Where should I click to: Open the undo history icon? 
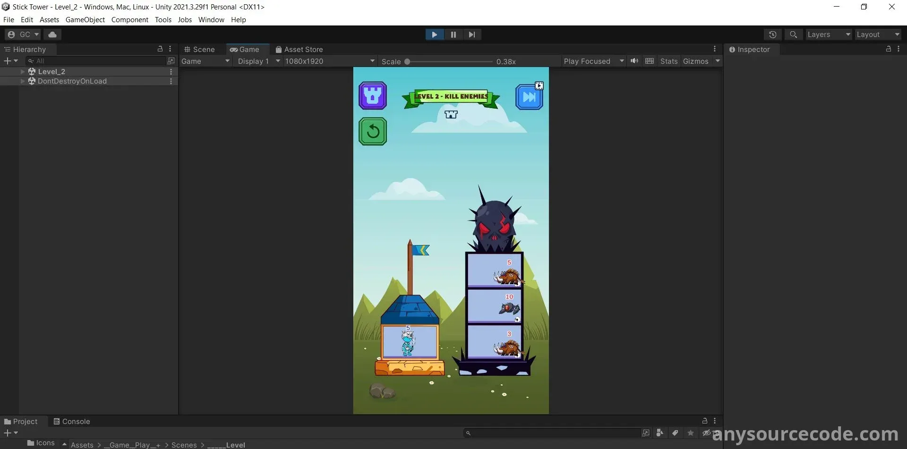point(772,34)
